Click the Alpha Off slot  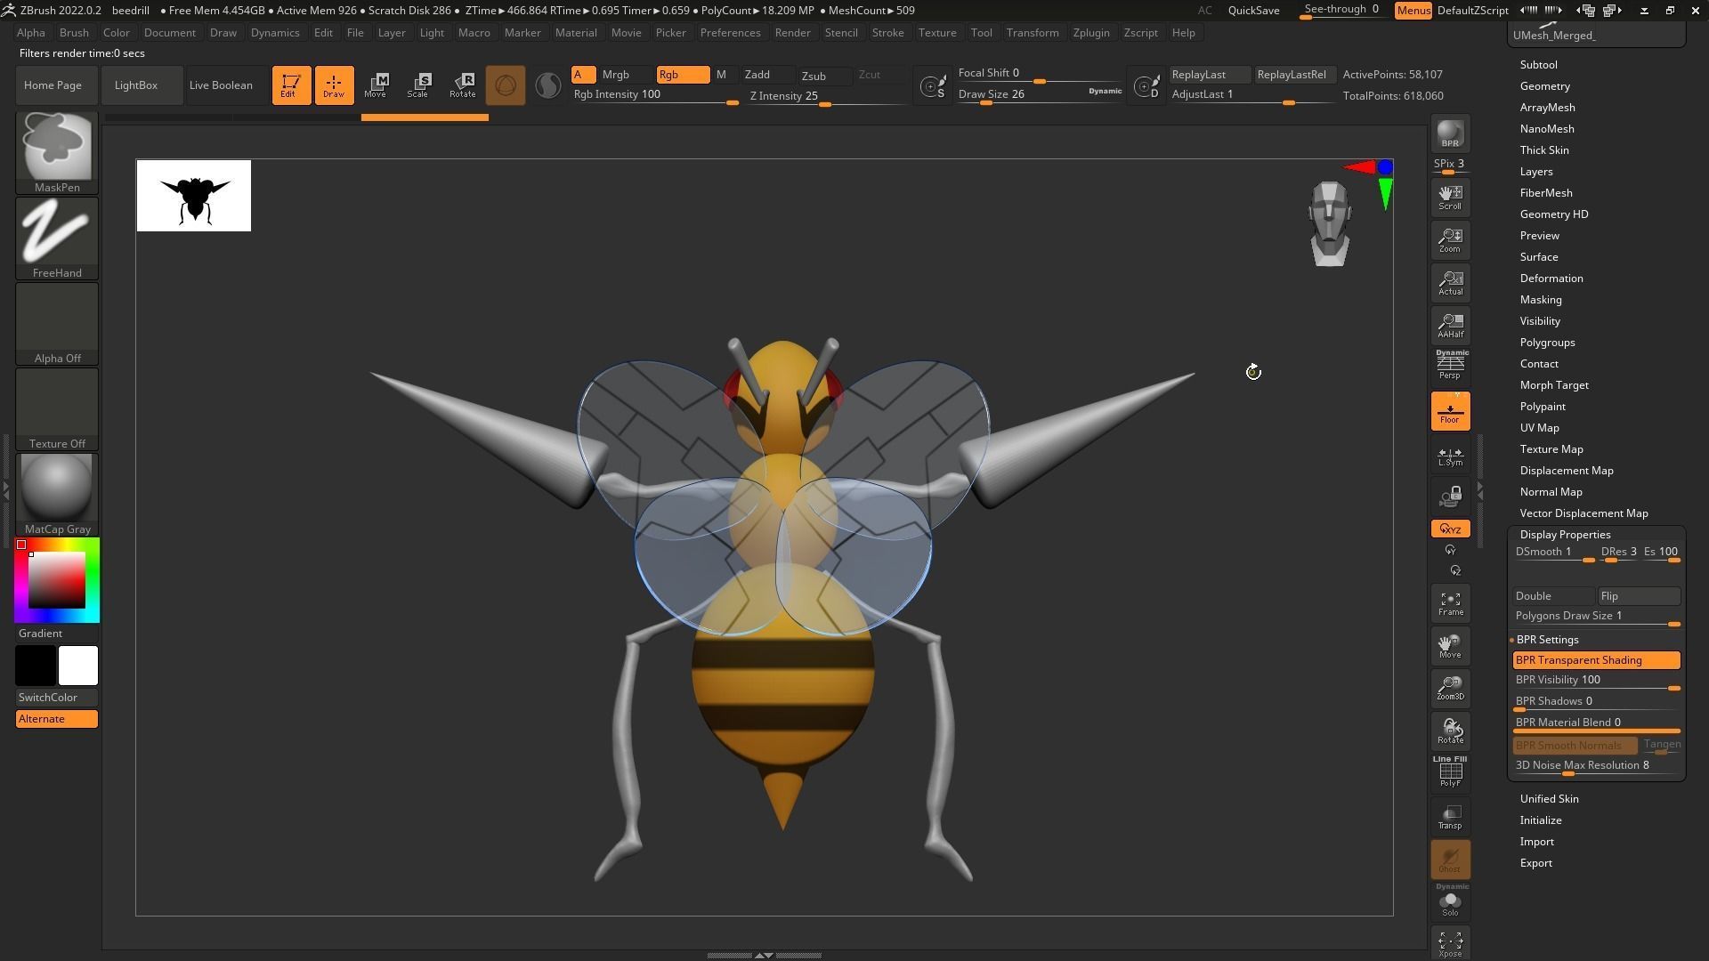click(57, 323)
